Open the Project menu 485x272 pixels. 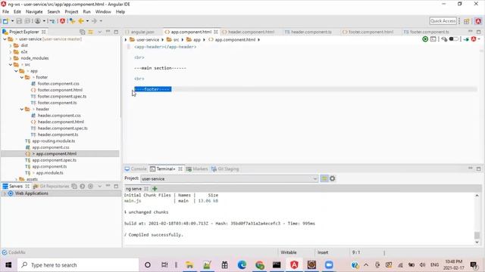point(71,12)
